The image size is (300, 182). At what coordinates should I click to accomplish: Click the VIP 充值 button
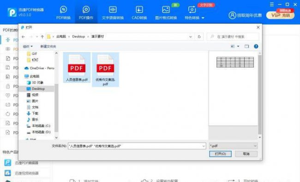281,15
